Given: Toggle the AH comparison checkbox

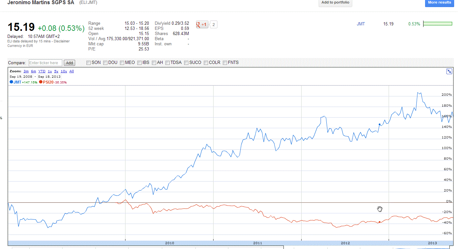Looking at the screenshot, I should (x=154, y=63).
